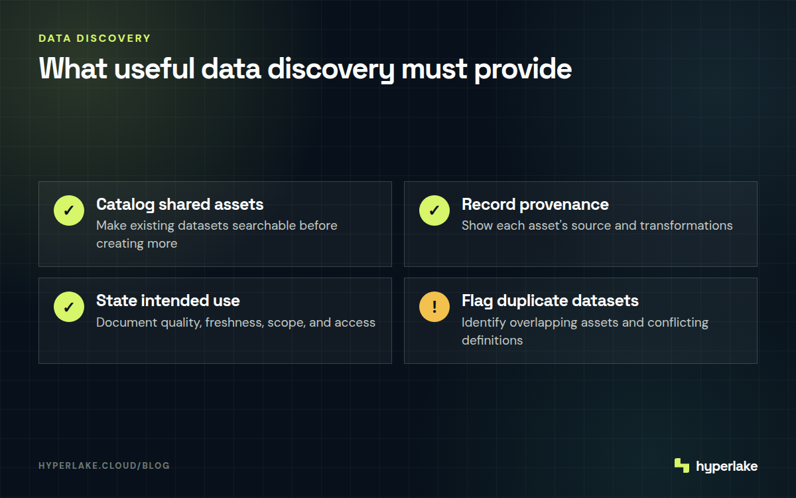This screenshot has height=498, width=796.
Task: Click the headline What useful data discovery must provide
Action: pos(305,69)
